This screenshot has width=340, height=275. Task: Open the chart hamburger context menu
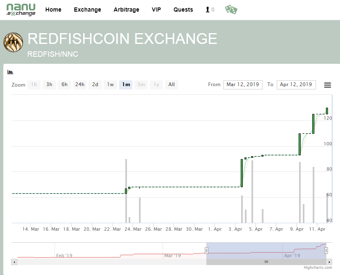(x=328, y=85)
